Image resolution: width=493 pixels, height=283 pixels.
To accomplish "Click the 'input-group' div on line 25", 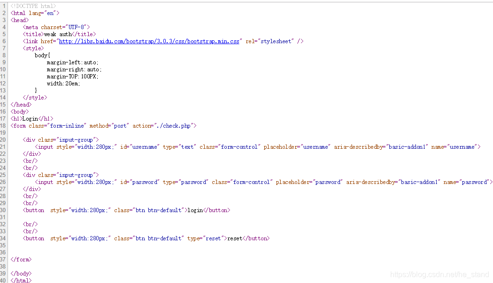I will (x=61, y=175).
